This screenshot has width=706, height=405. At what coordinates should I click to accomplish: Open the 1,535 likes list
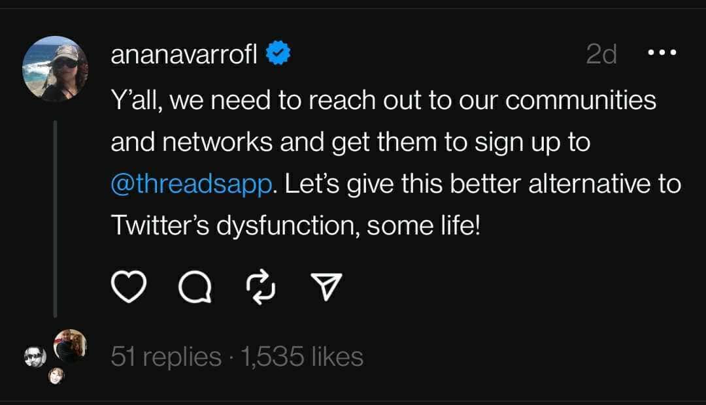[x=300, y=357]
